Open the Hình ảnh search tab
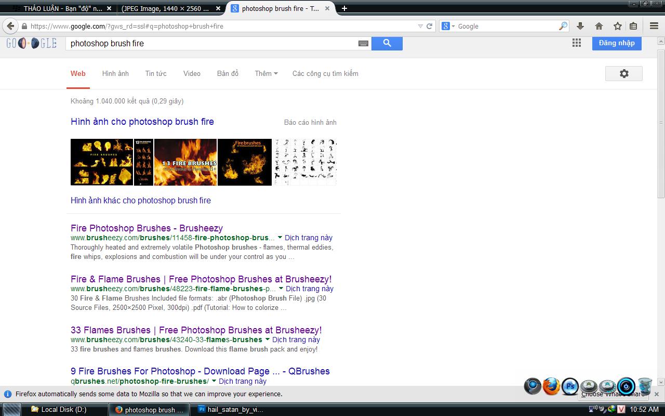Screen dimensions: 665x416 point(115,73)
